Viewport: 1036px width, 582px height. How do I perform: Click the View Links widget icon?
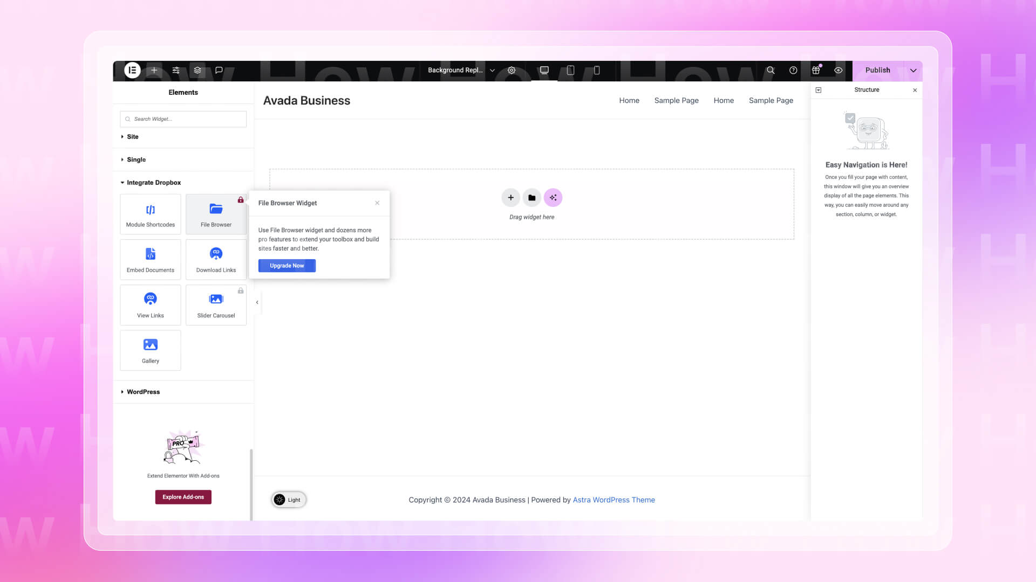[150, 299]
